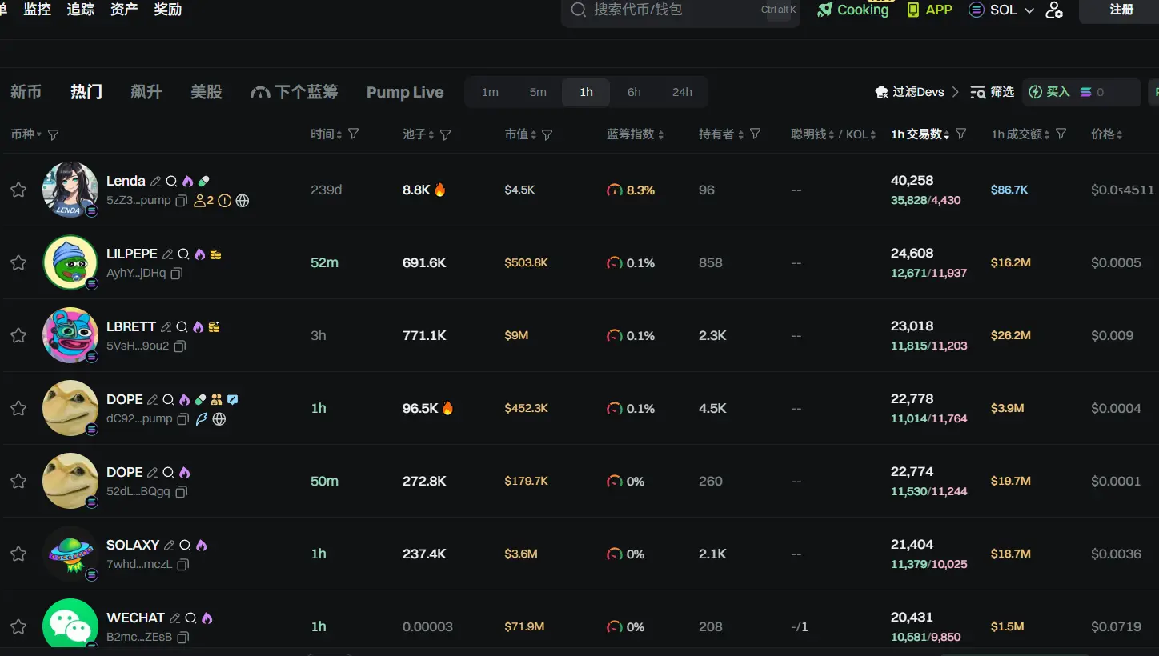The height and width of the screenshot is (656, 1159).
Task: Go to the 美股 tab
Action: point(207,92)
